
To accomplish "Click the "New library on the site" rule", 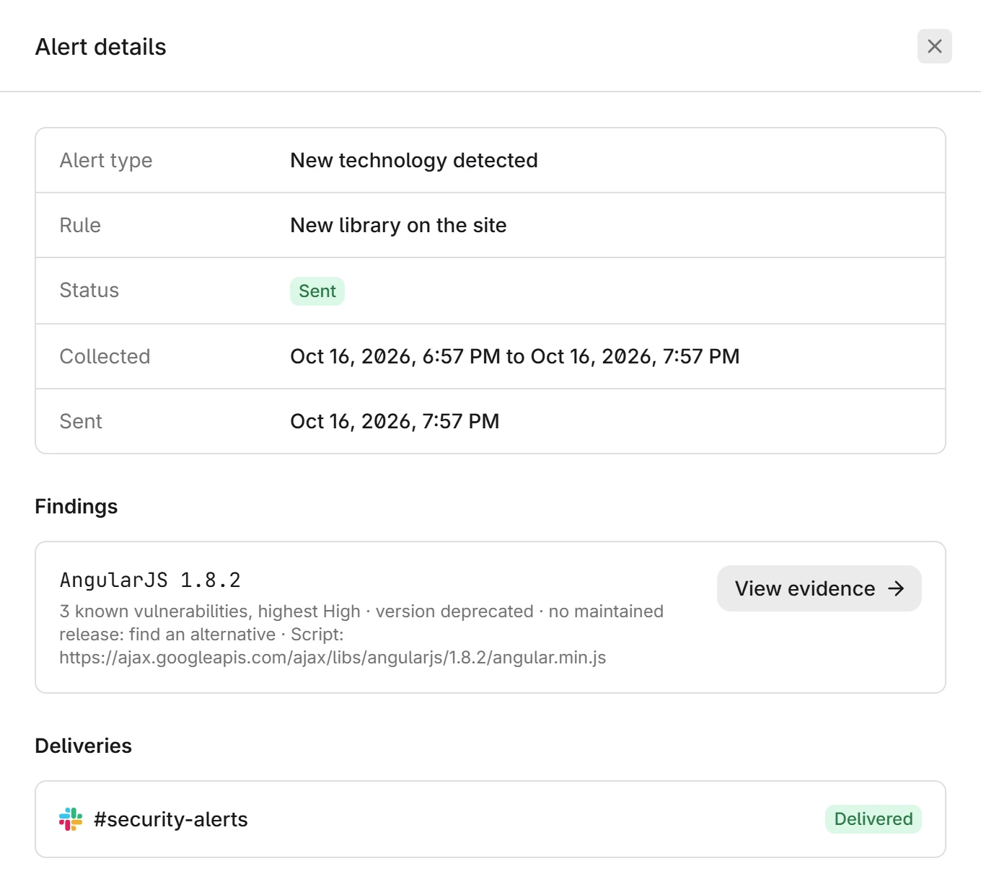I will 398,225.
